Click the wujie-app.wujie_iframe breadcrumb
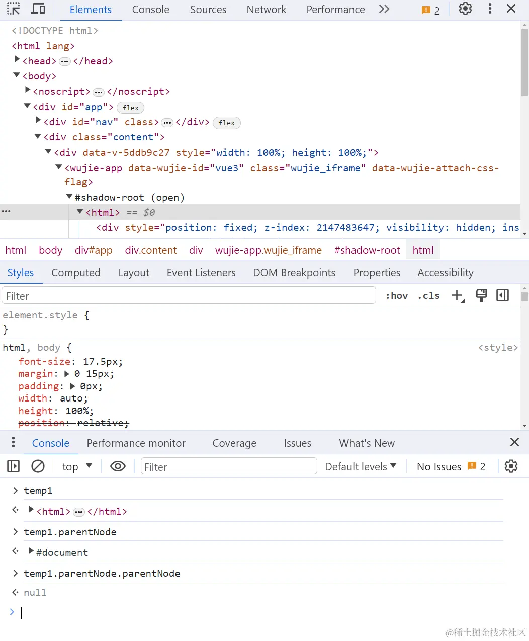Screen dimensions: 529x641 pyautogui.click(x=268, y=250)
